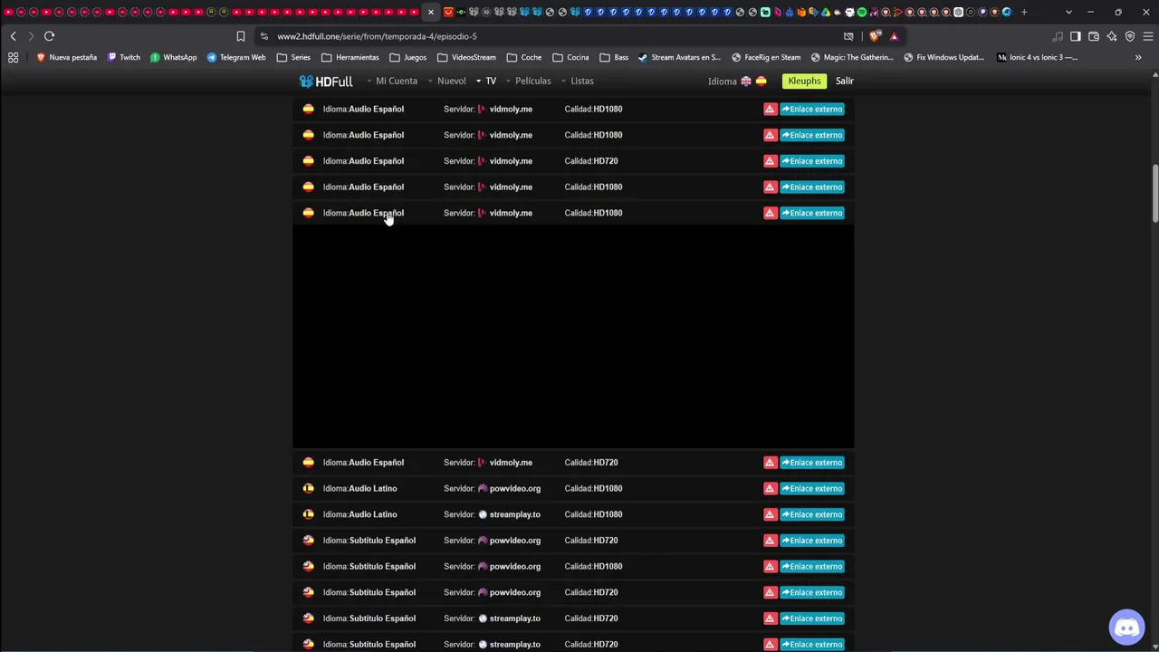Click the page vertical scrollbar thumb
This screenshot has height=652, width=1159.
(1154, 193)
